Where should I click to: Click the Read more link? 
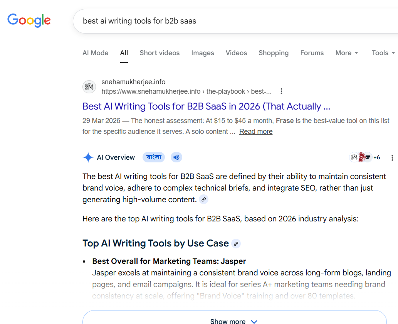(256, 132)
